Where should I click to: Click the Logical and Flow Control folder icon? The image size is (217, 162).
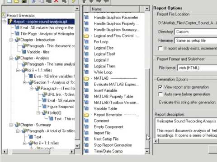tap(86, 36)
